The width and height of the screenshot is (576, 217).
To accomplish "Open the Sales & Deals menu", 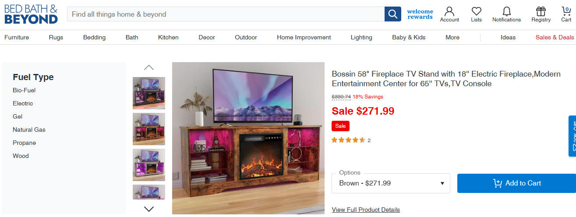I will point(555,38).
